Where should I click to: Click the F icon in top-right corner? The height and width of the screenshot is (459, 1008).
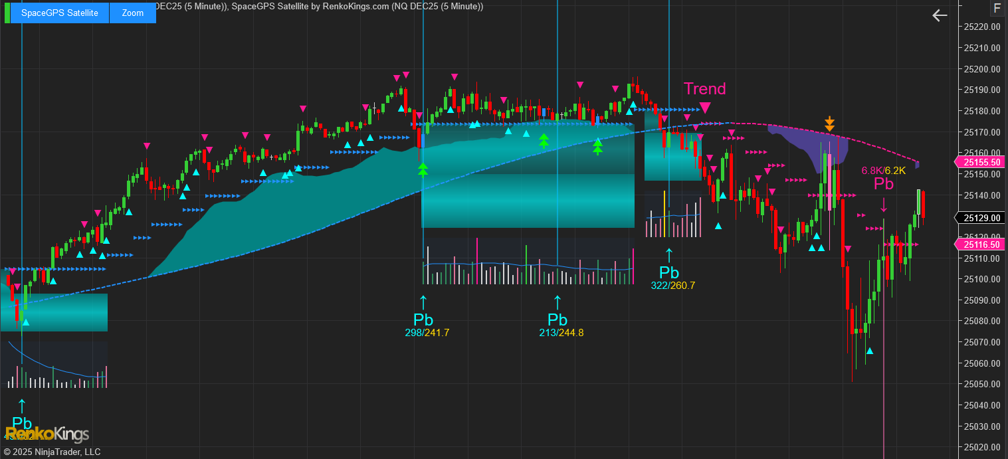pyautogui.click(x=996, y=8)
